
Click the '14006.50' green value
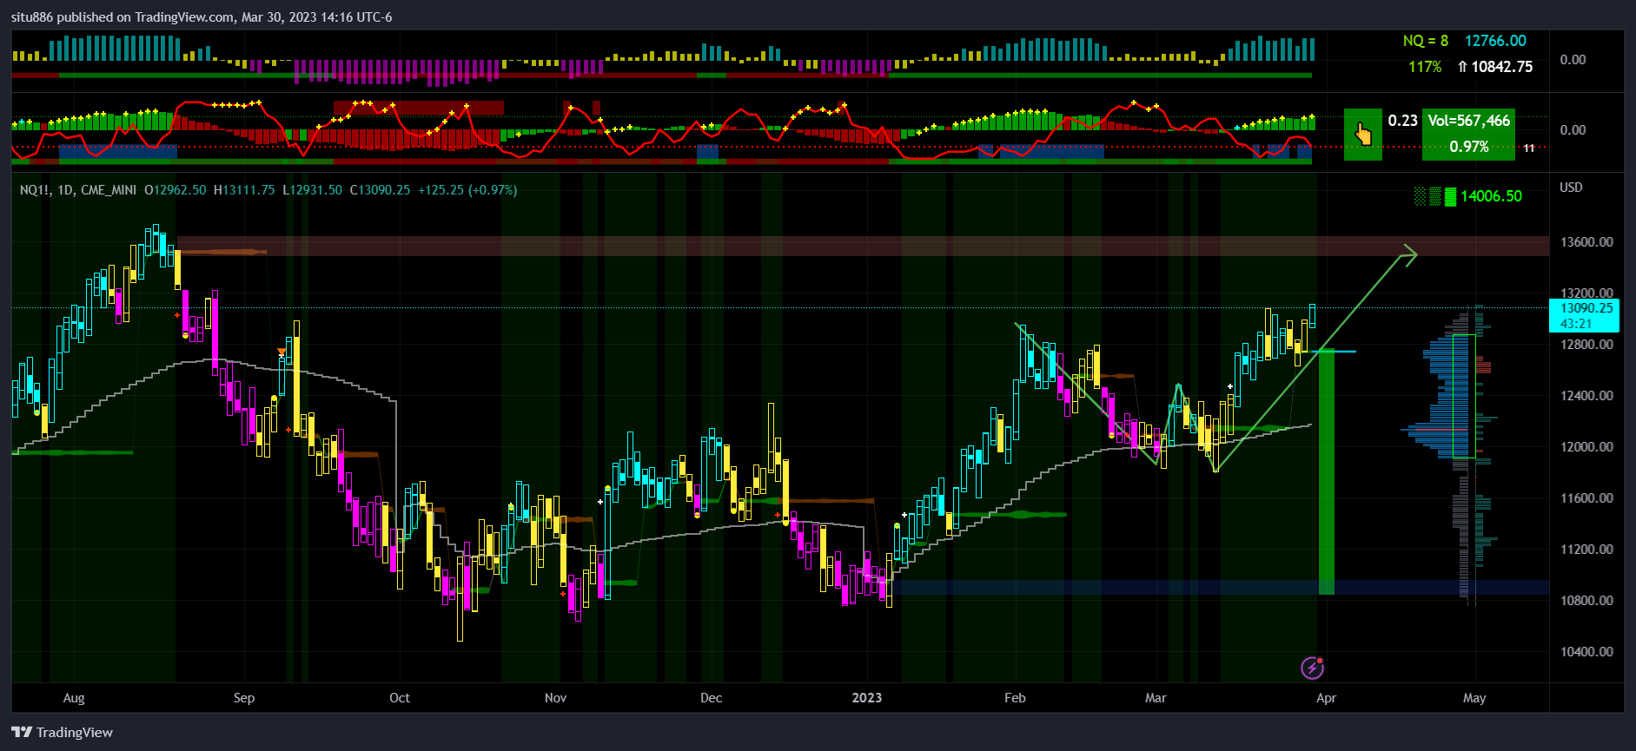tap(1491, 196)
